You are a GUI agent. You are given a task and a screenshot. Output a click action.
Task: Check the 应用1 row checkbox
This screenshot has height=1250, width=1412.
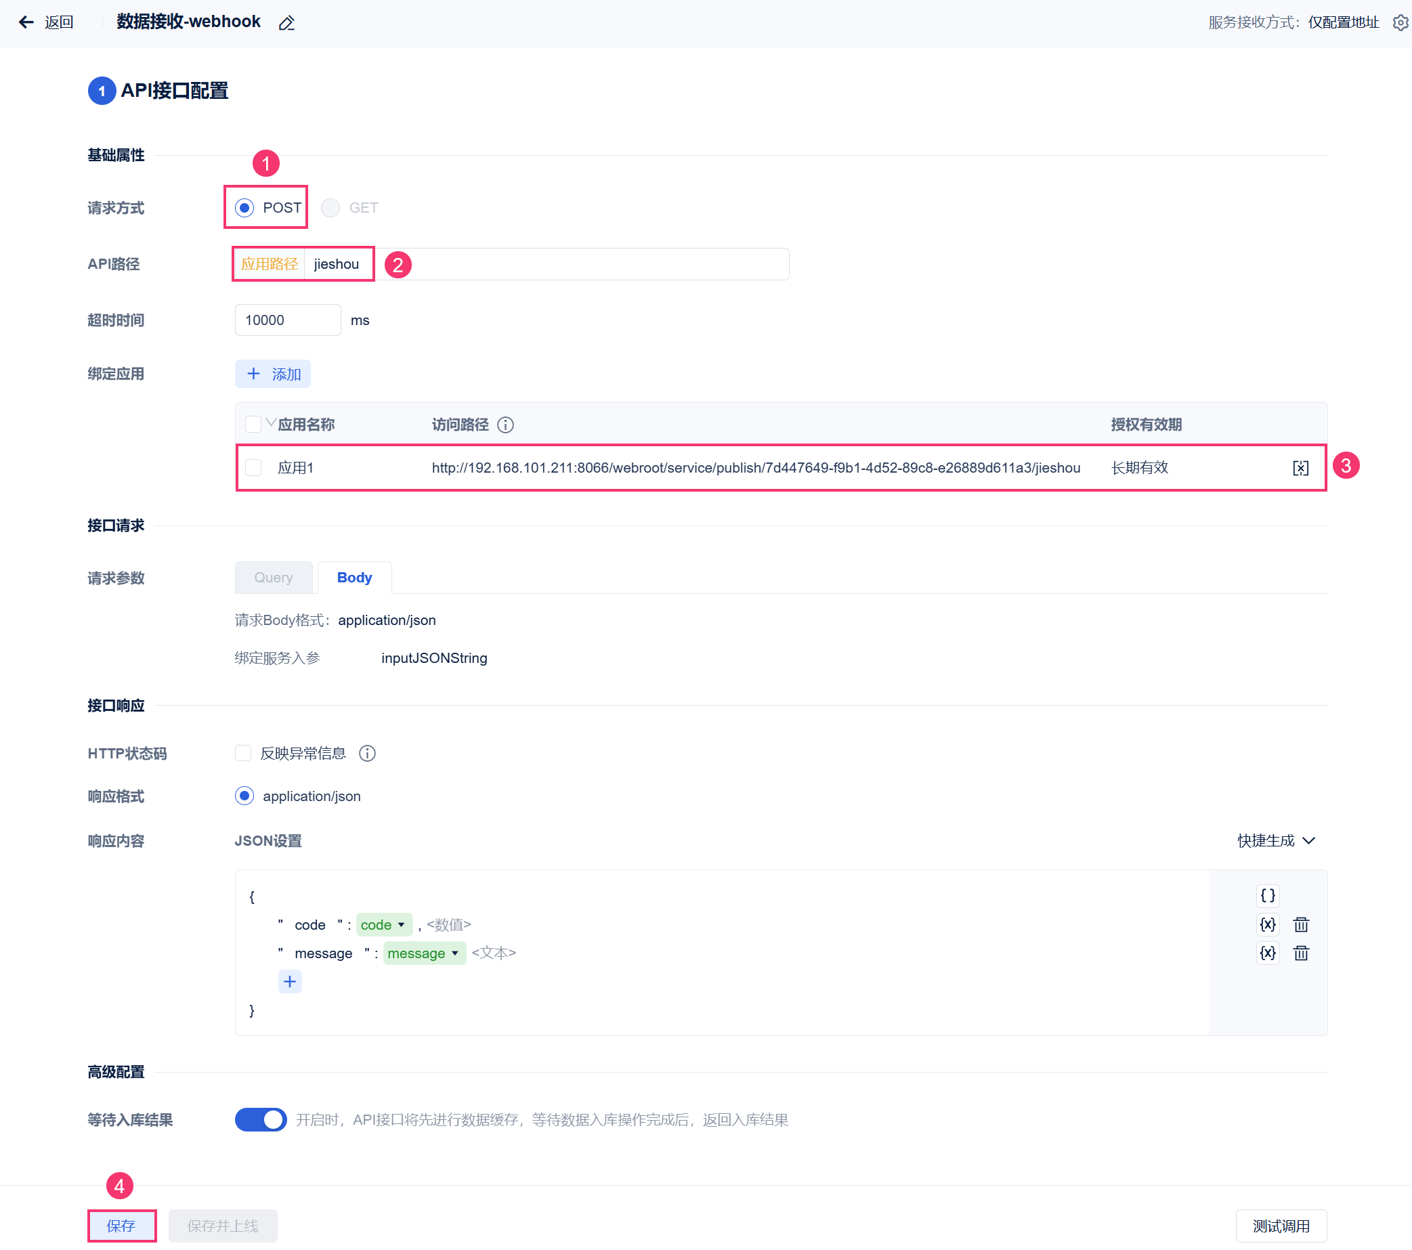tap(253, 468)
